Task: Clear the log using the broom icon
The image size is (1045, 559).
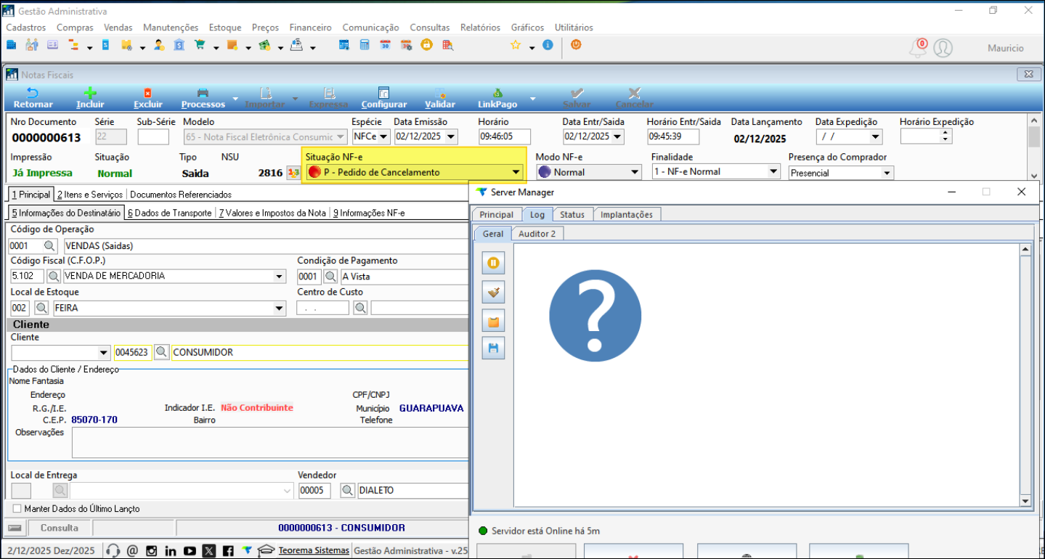Action: pyautogui.click(x=493, y=292)
